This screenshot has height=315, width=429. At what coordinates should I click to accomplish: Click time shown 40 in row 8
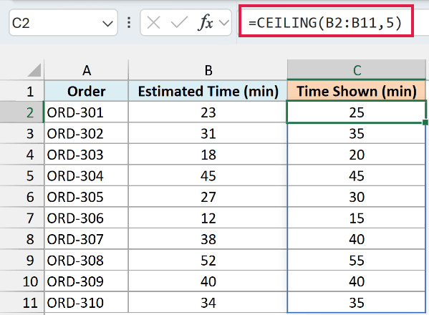point(357,239)
